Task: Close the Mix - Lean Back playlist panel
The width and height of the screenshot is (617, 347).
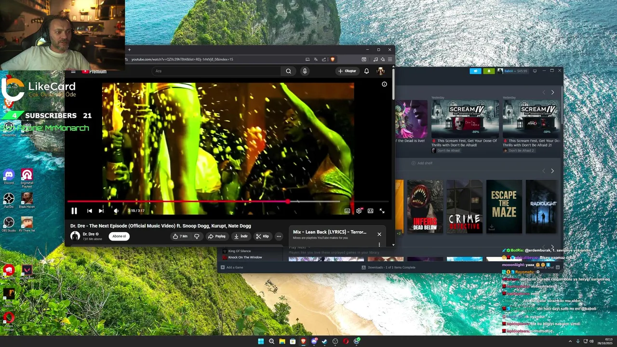Action: tap(379, 234)
